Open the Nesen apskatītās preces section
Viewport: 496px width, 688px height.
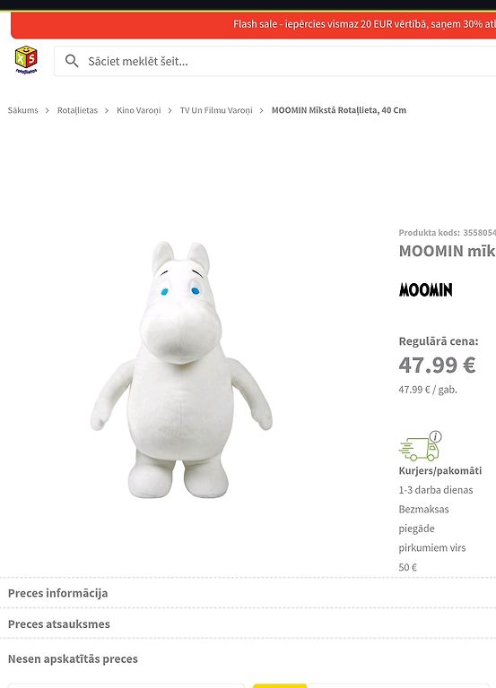(73, 658)
